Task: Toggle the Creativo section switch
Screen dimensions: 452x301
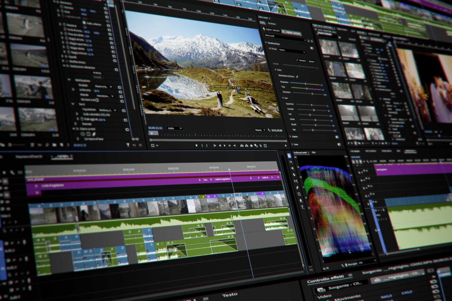Action: click(337, 137)
